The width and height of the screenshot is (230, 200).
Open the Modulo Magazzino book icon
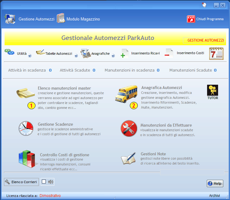61,18
